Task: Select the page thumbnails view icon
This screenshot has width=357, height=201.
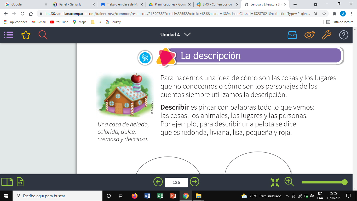Action: point(7,182)
